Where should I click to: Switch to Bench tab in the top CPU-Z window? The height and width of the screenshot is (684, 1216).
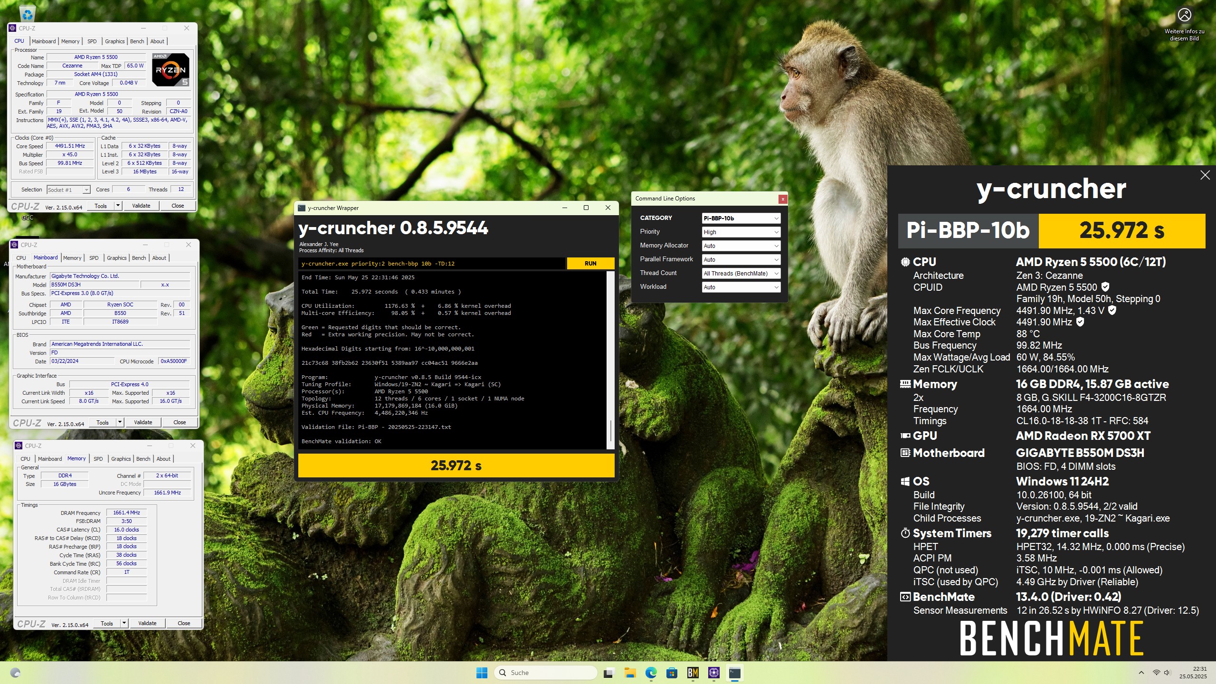(137, 41)
